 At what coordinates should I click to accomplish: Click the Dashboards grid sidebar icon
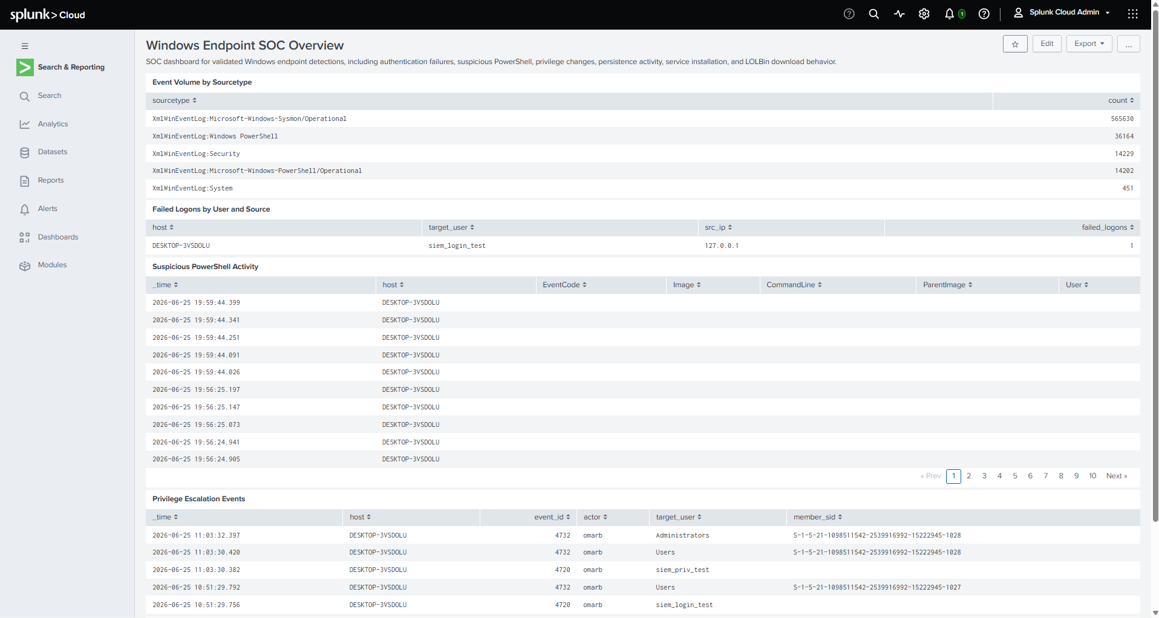[x=25, y=237]
